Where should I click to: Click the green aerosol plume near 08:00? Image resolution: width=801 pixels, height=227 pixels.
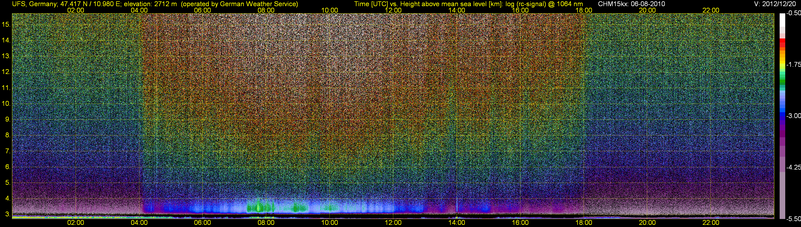click(261, 206)
